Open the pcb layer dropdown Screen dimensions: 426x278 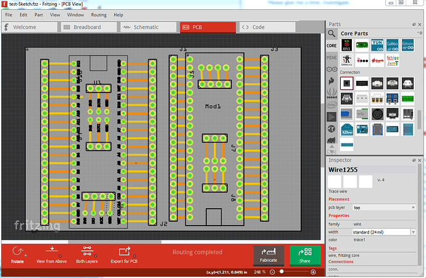[384, 208]
